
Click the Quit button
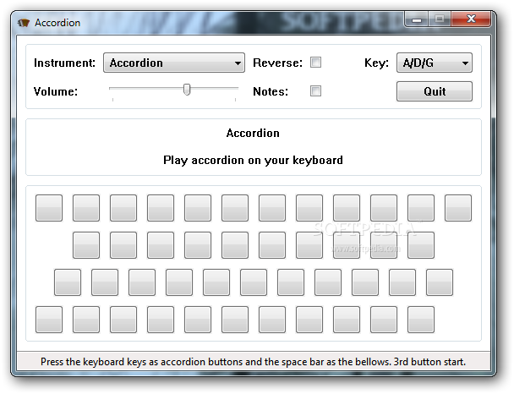tap(434, 91)
